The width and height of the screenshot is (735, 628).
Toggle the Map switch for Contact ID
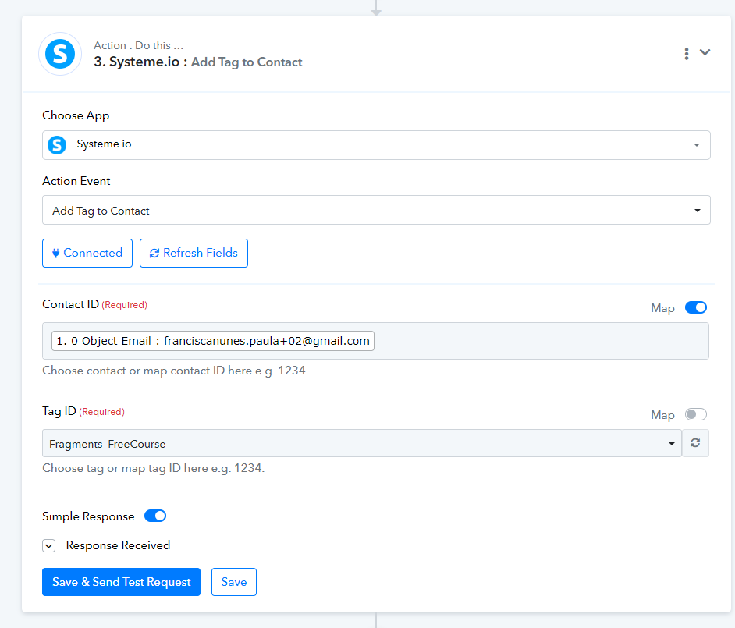[696, 307]
